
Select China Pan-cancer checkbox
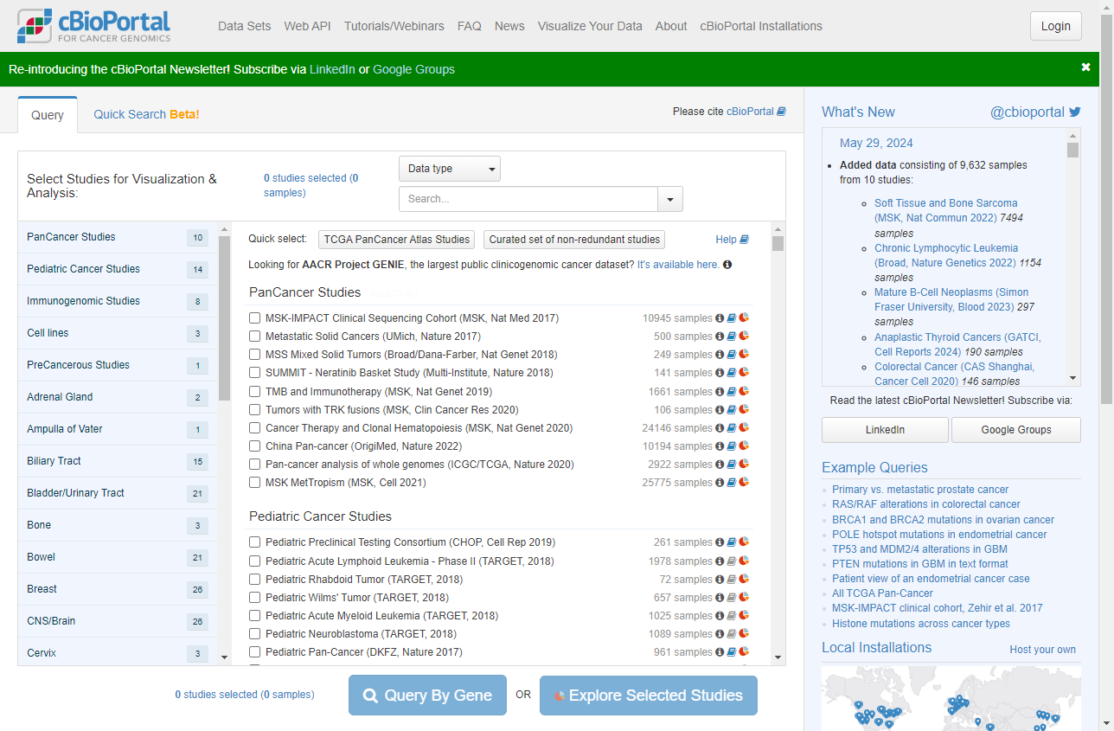[255, 446]
